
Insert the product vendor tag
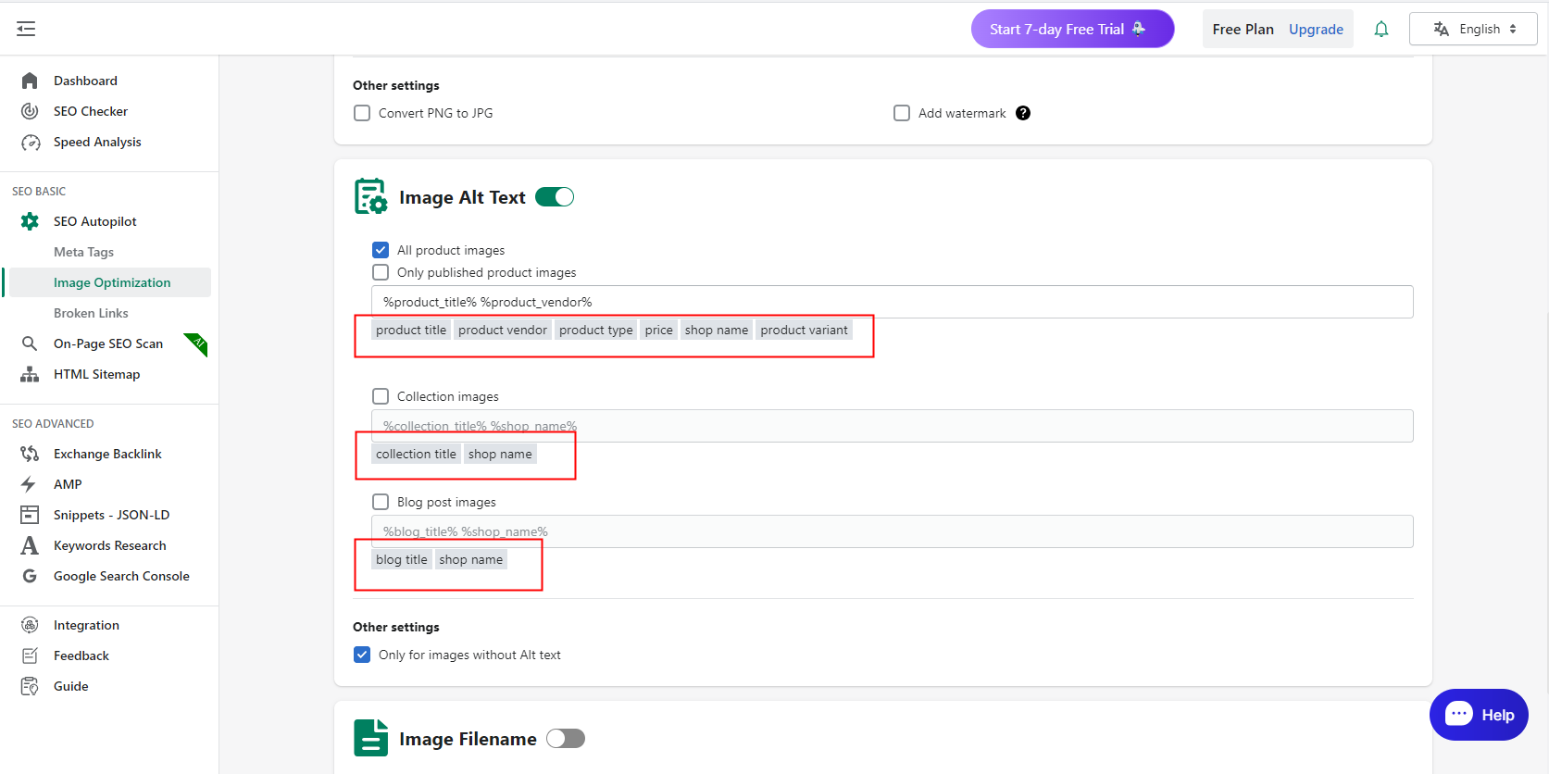503,330
